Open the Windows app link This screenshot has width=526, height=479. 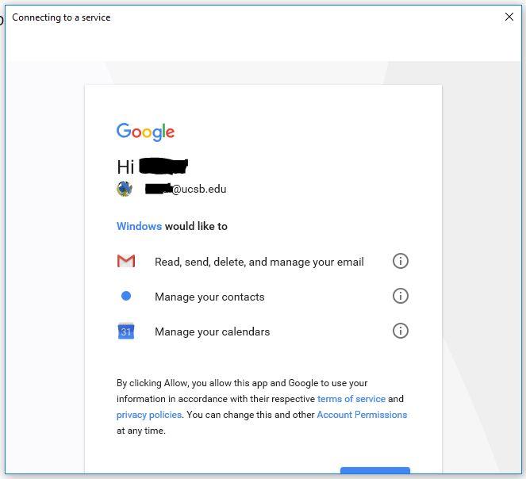pos(139,226)
